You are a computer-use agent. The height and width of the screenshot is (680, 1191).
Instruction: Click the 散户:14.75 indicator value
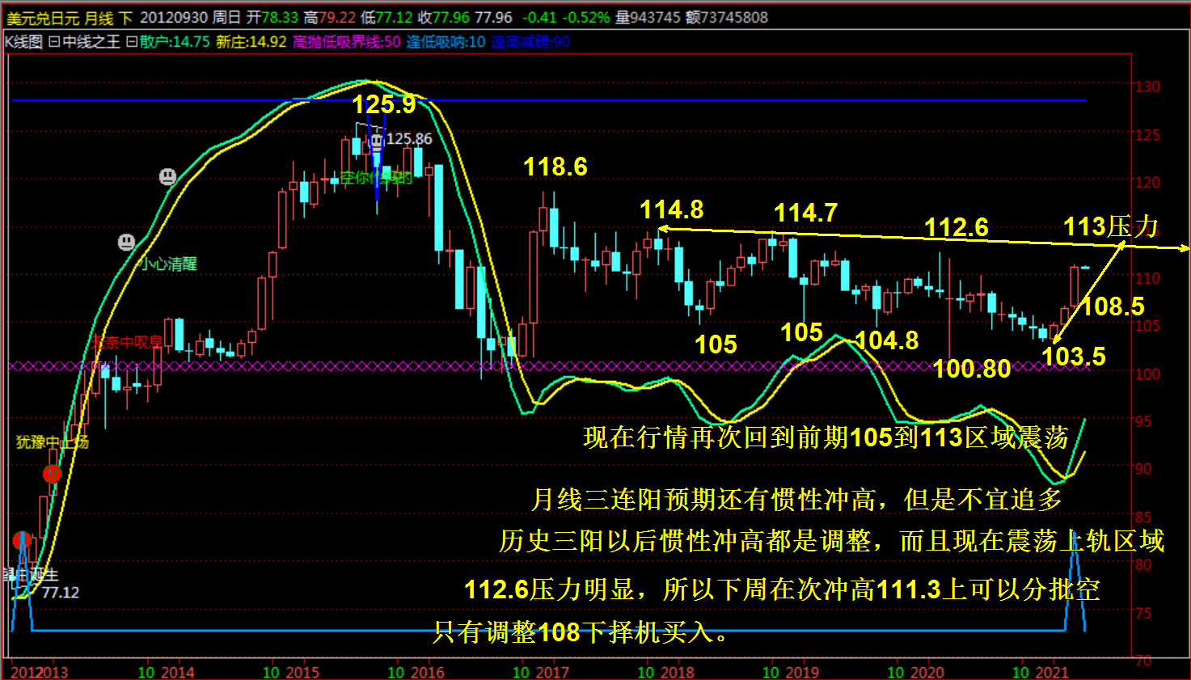tap(175, 42)
